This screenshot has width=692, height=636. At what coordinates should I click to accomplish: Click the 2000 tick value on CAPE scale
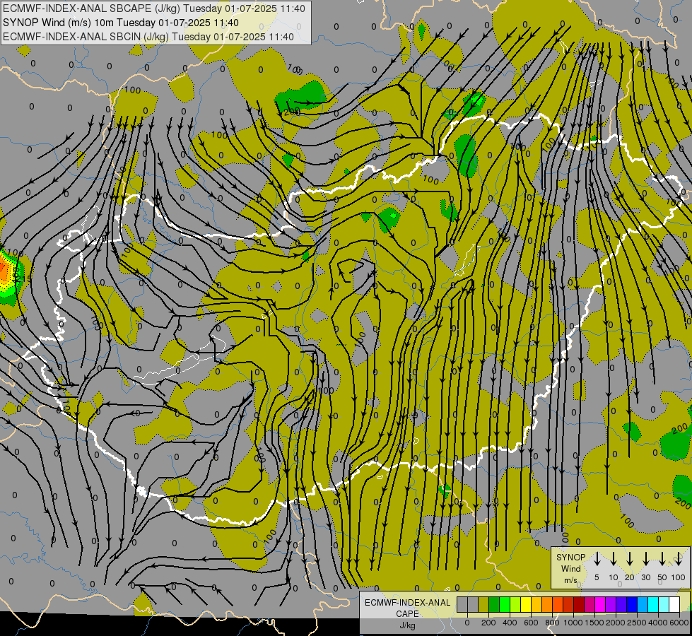(616, 623)
